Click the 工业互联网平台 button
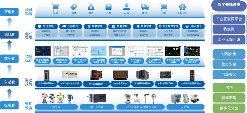Screen dimensions: 247x113 (x=229, y=19)
